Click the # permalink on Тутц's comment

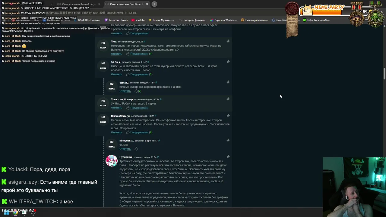click(144, 41)
